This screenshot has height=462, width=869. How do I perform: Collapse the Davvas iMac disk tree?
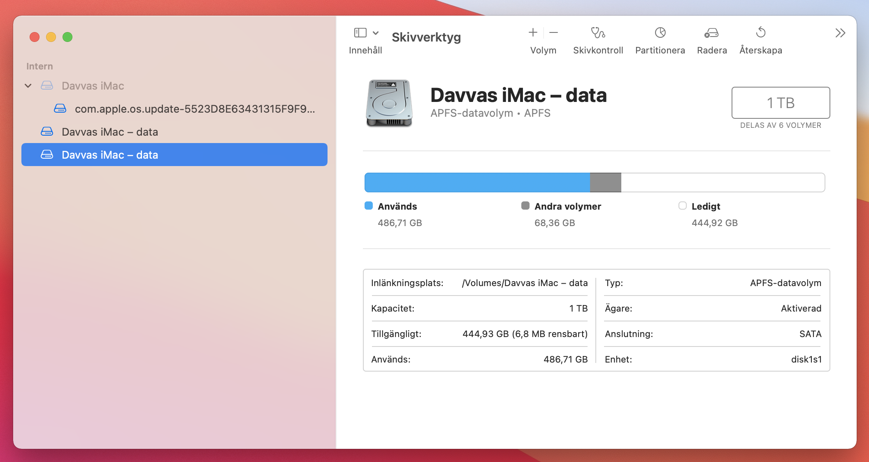click(x=28, y=86)
